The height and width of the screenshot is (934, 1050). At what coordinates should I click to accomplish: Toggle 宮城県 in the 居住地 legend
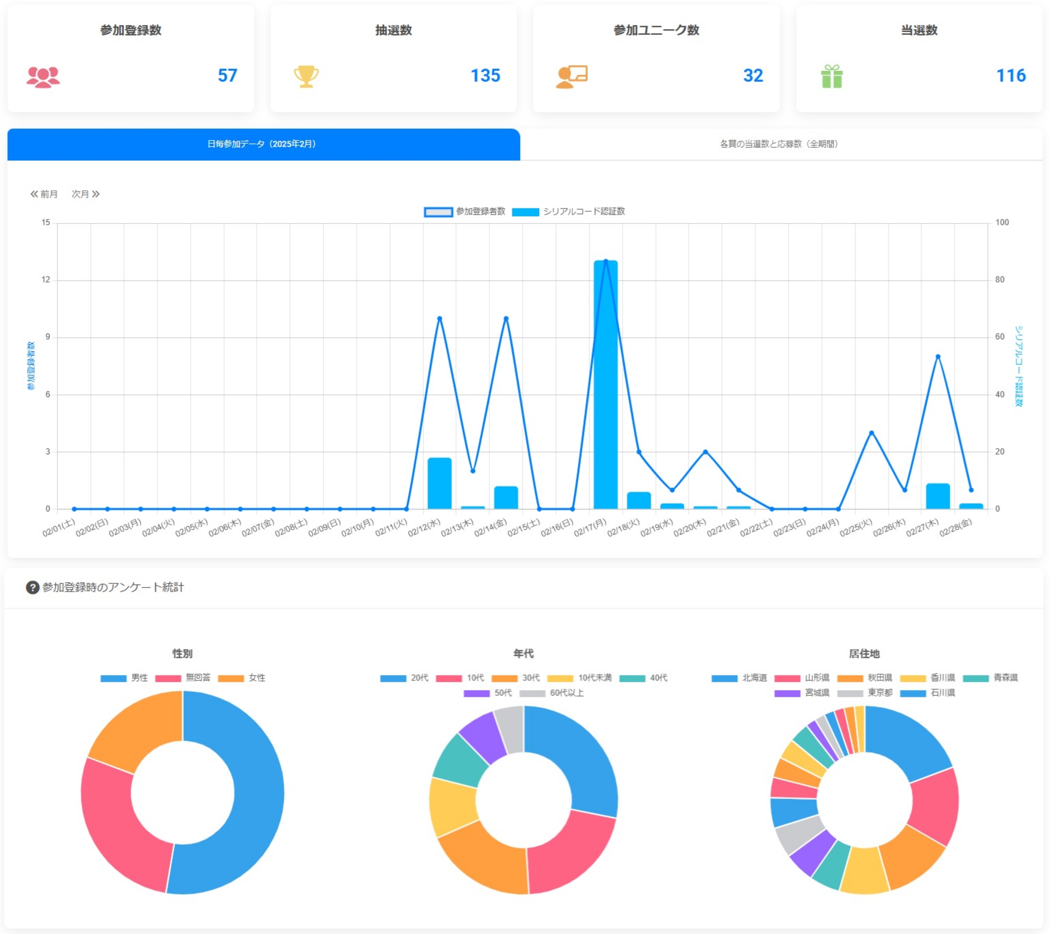(x=802, y=693)
